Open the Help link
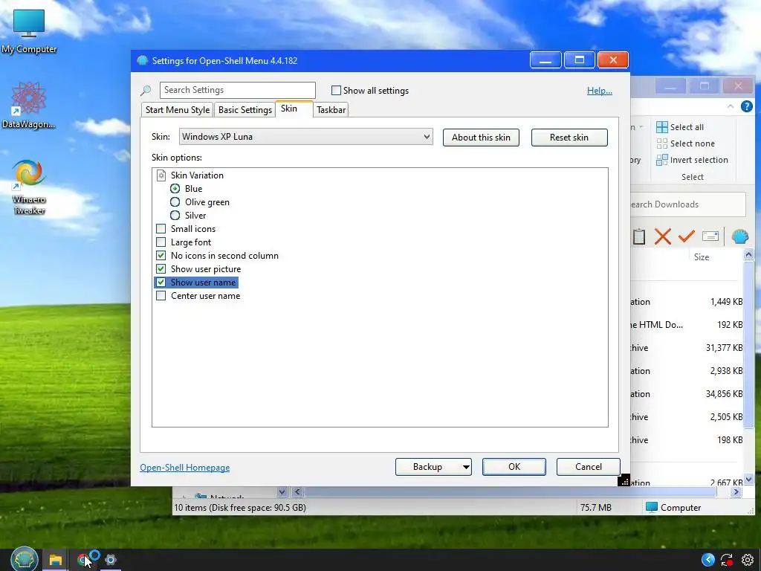761x571 pixels. (x=600, y=91)
